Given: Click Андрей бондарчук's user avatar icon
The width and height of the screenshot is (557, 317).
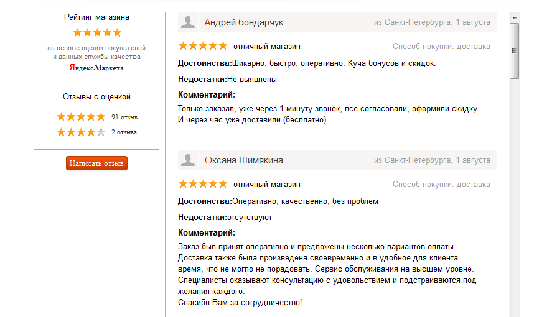Looking at the screenshot, I should tap(187, 22).
